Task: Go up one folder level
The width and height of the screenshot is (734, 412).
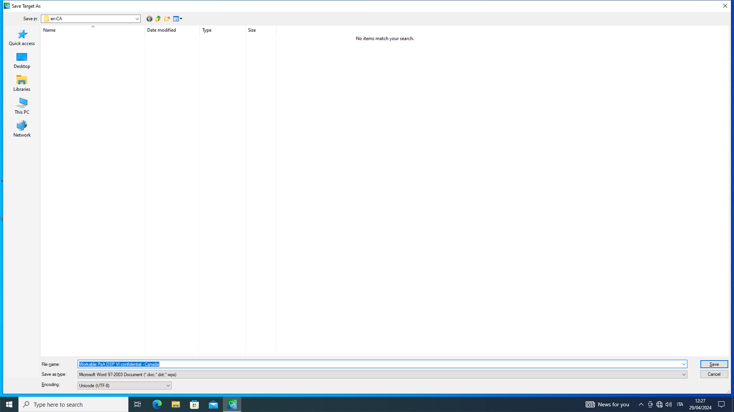Action: tap(158, 19)
